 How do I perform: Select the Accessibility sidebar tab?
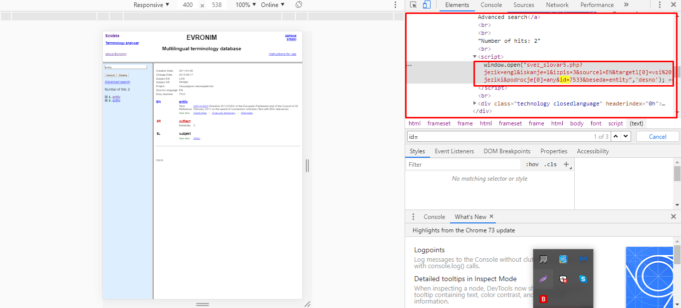pos(593,151)
